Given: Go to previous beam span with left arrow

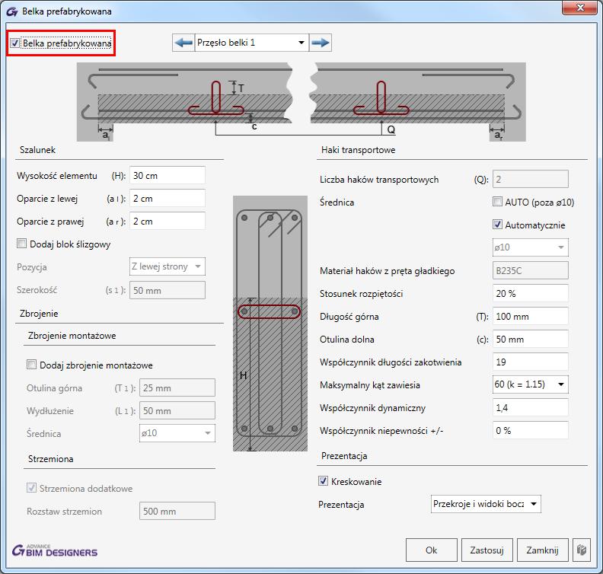Looking at the screenshot, I should [x=183, y=43].
